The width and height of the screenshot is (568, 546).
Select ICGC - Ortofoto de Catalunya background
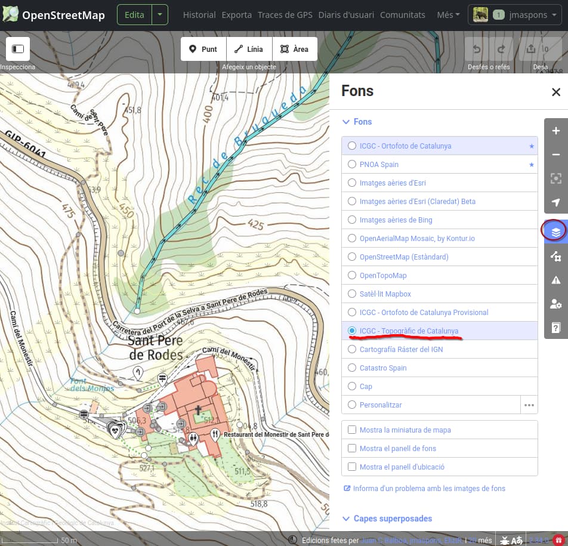coord(439,146)
